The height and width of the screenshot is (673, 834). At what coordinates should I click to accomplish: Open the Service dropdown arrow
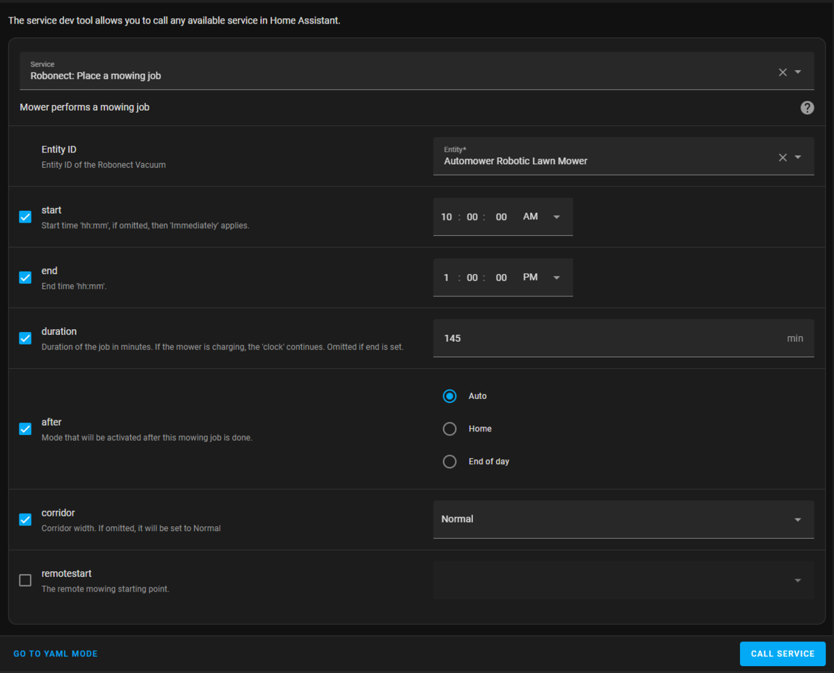[798, 72]
